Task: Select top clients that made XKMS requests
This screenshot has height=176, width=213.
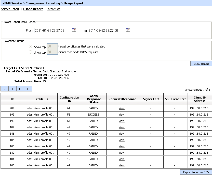Action: coord(31,52)
